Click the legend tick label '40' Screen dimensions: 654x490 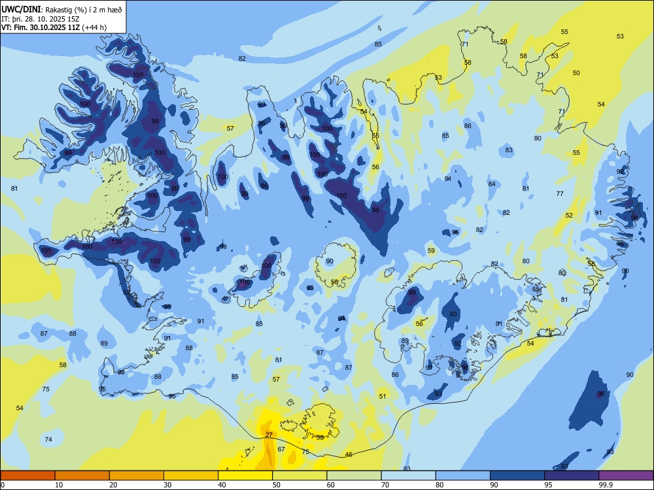coord(222,485)
